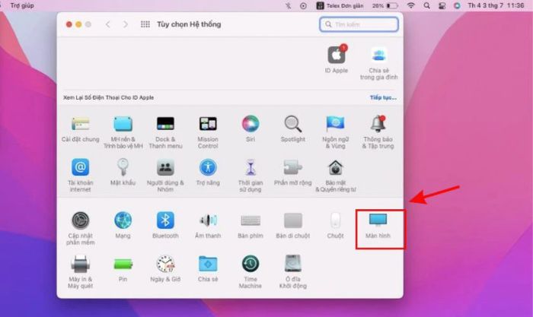The width and height of the screenshot is (533, 317).
Task: Open Chia sẻ sharing preferences
Action: coord(208,268)
